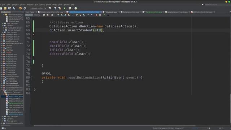Collapse the StudentManagementSystem Source Packages node
This screenshot has height=130, width=231.
point(3,92)
